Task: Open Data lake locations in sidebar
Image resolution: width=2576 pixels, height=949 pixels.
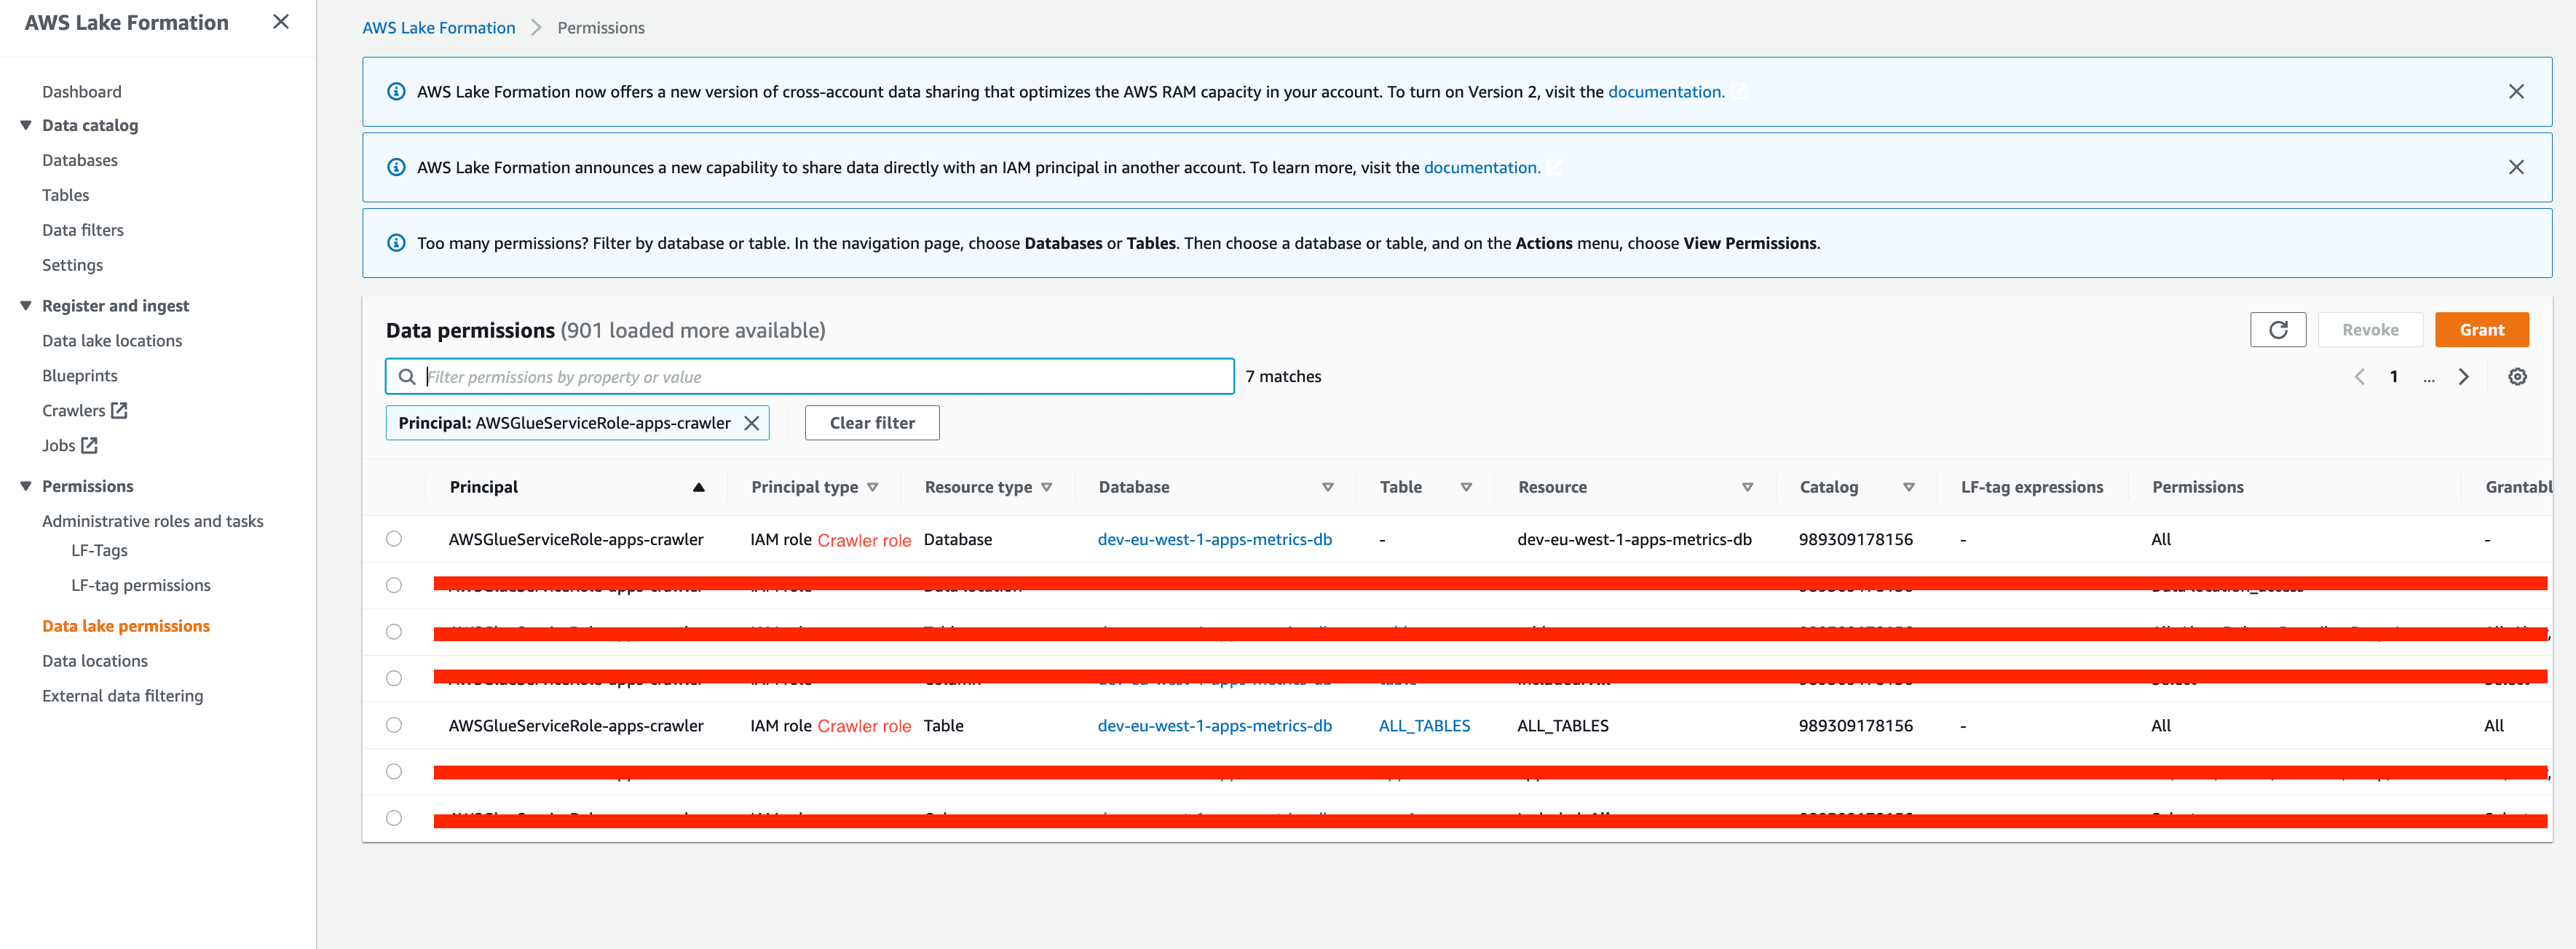Action: coord(112,341)
